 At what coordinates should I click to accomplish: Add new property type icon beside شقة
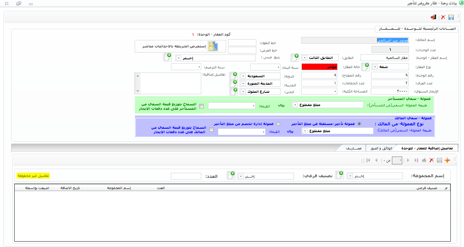click(365, 67)
